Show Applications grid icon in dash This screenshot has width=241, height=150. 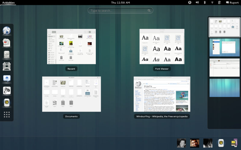[7, 115]
